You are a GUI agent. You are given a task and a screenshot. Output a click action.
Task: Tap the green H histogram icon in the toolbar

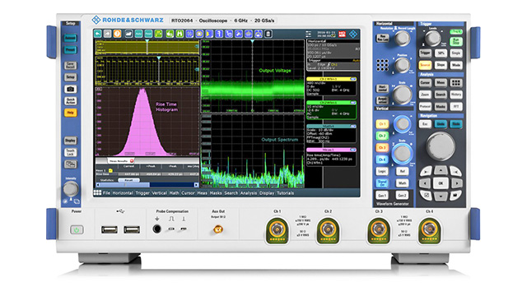tap(180, 34)
